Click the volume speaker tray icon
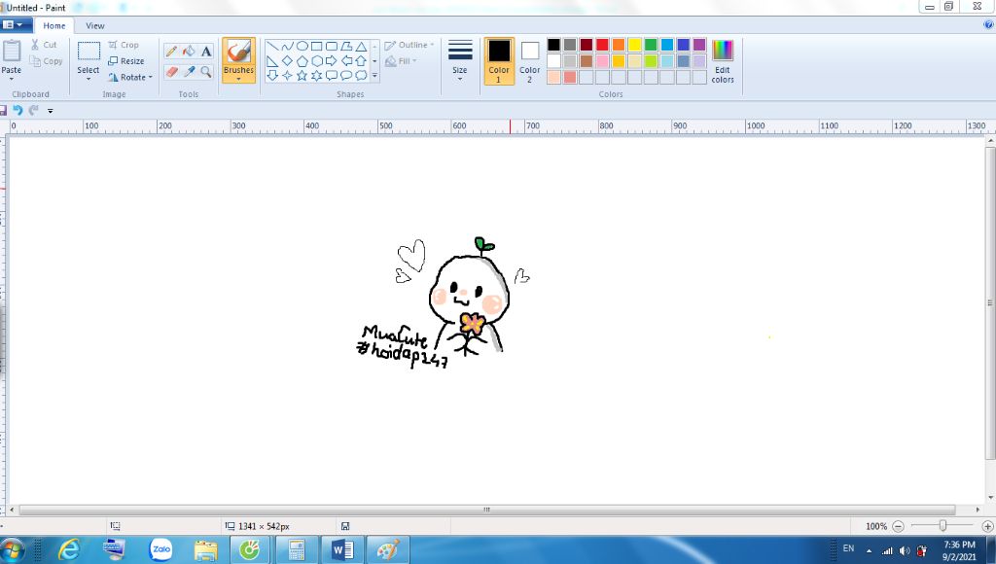Screen dimensions: 996x564 [905, 551]
